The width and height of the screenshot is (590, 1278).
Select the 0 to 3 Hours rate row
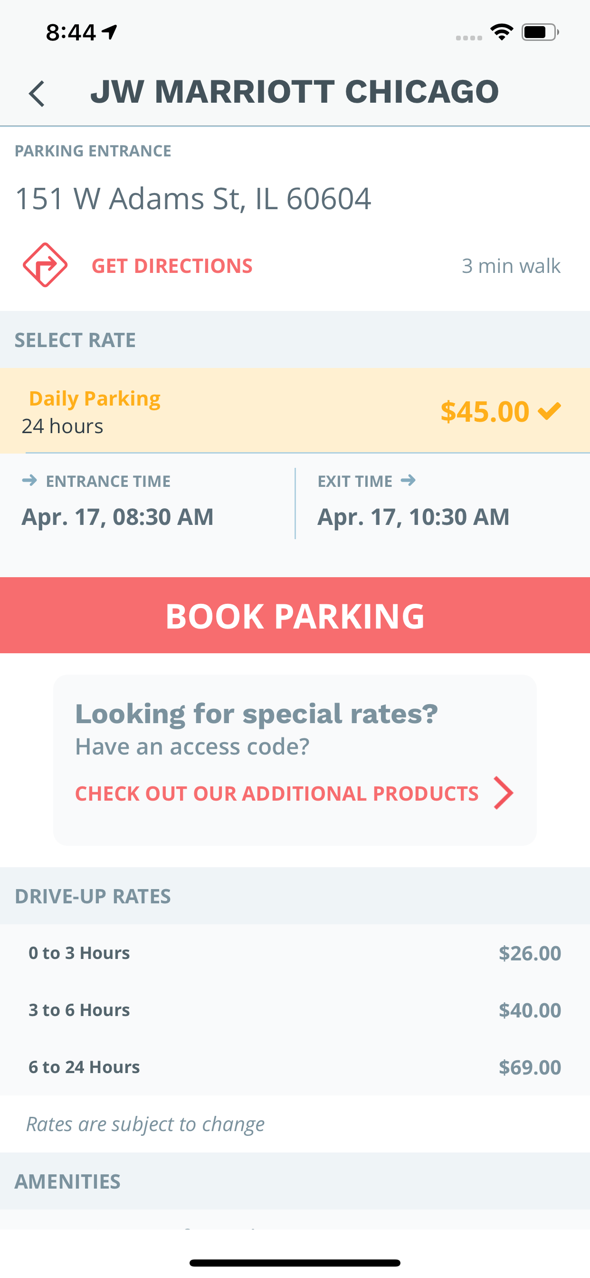[295, 953]
